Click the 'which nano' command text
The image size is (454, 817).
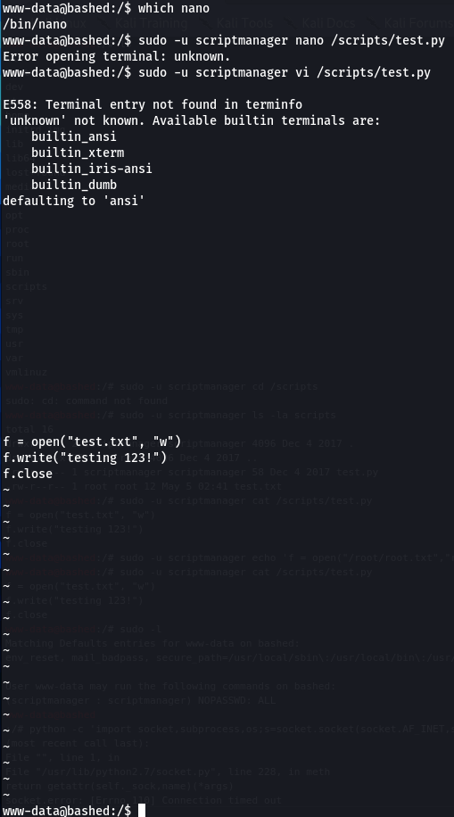174,8
